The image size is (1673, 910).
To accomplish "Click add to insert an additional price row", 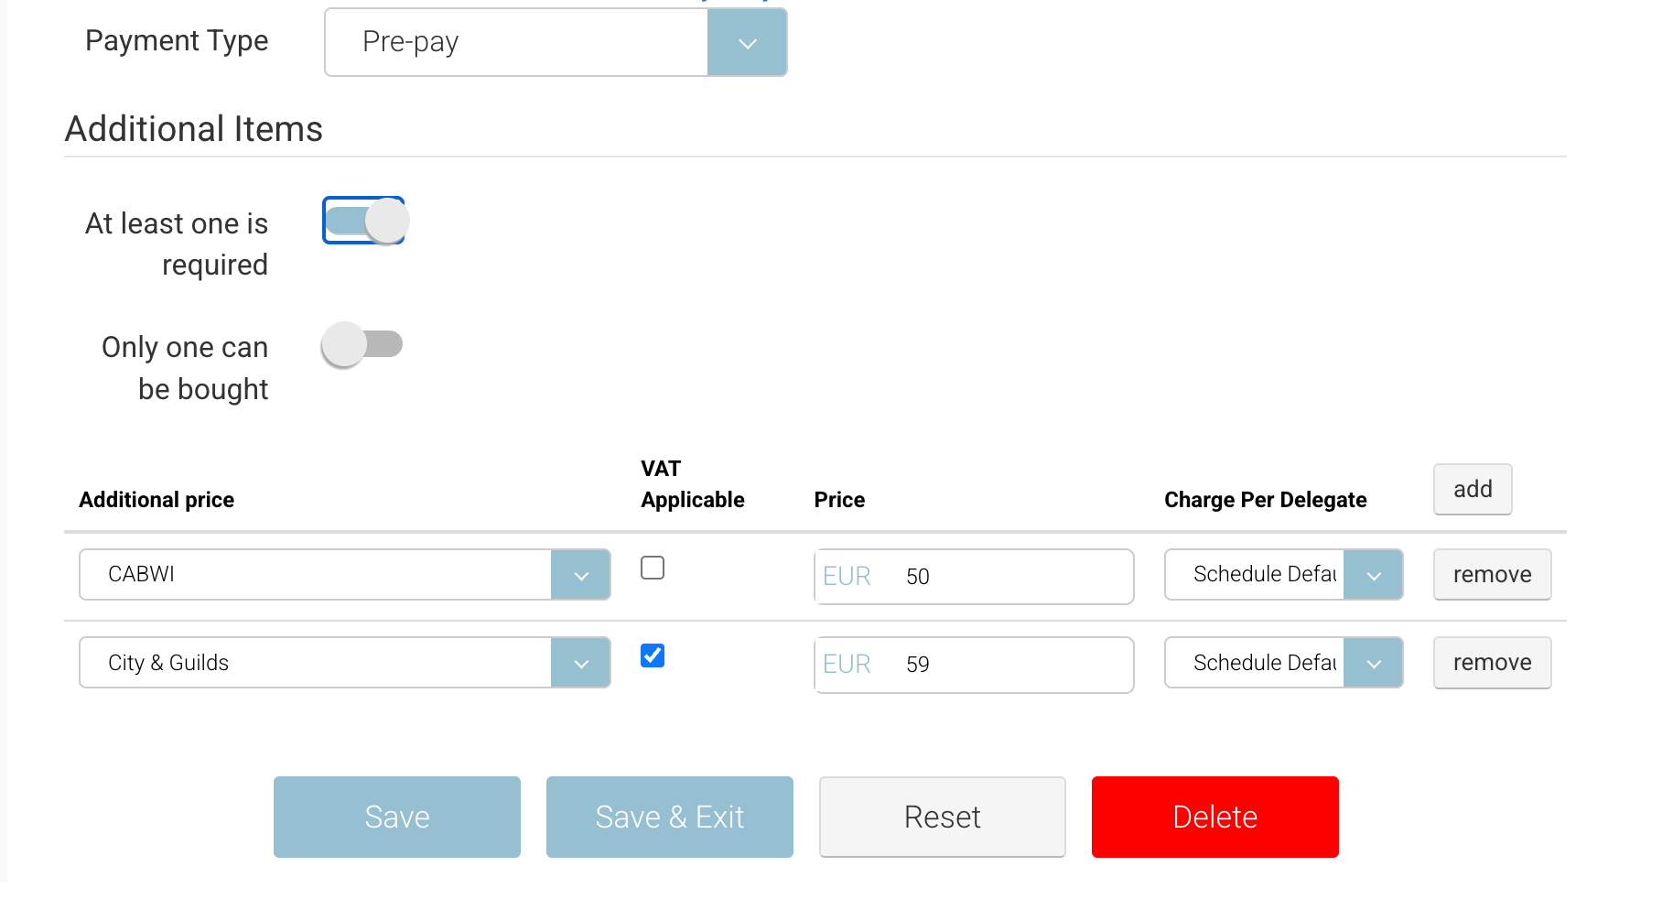I will (x=1472, y=490).
